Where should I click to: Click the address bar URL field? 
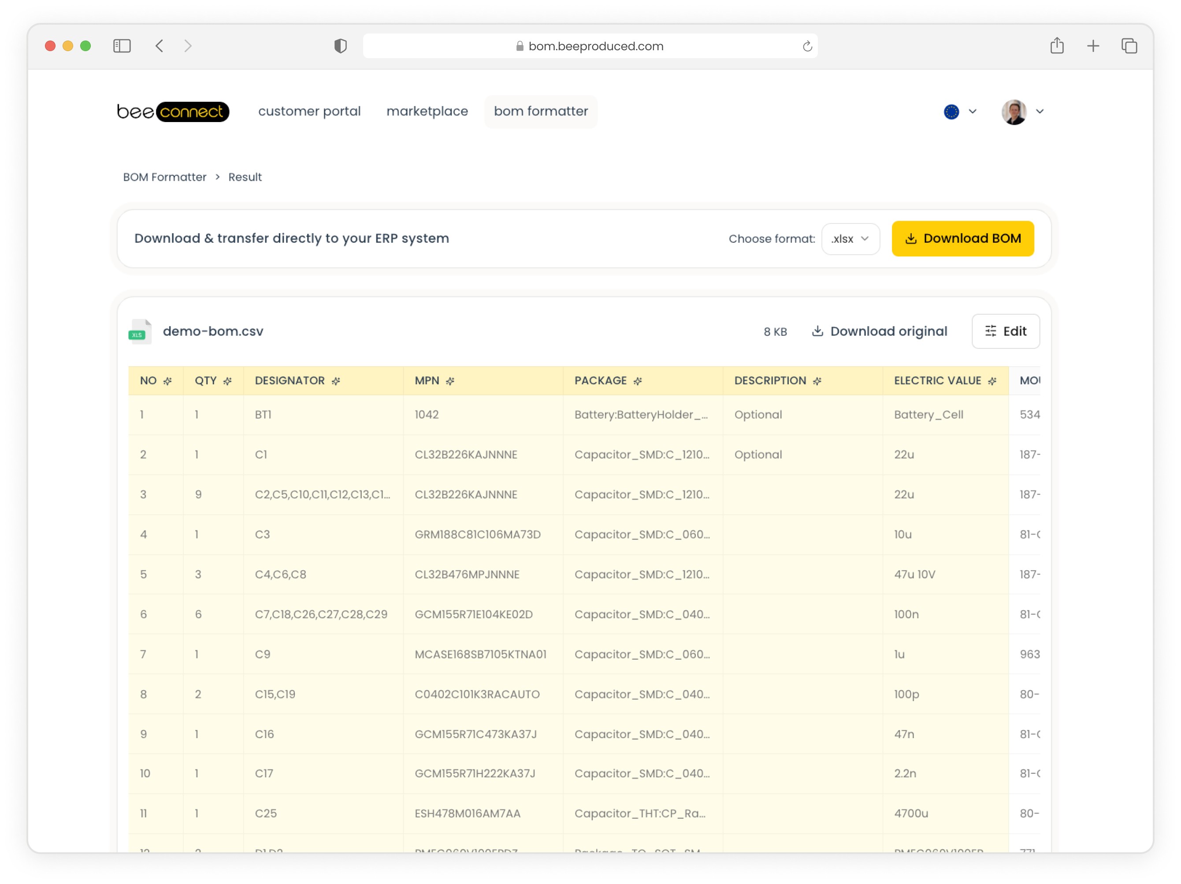590,46
